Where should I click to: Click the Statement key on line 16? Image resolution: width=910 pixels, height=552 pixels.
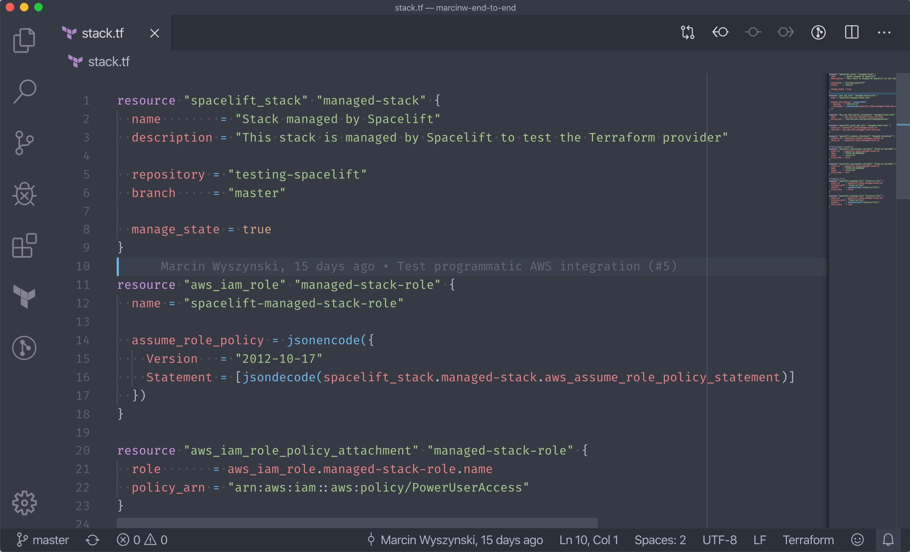point(179,377)
